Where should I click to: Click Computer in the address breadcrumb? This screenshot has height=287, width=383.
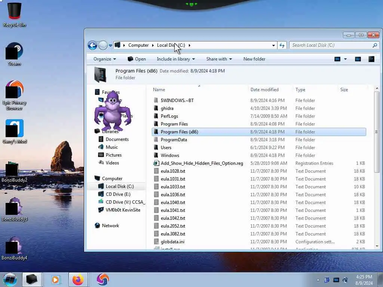click(138, 45)
